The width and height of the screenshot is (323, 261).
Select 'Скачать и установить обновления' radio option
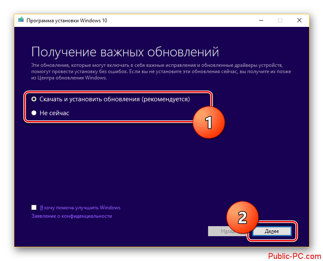click(x=34, y=99)
